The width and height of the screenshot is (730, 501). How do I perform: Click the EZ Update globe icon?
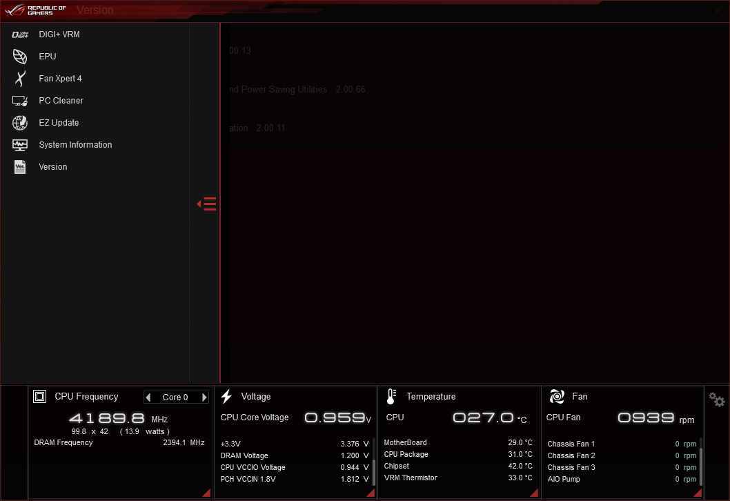[x=20, y=122]
